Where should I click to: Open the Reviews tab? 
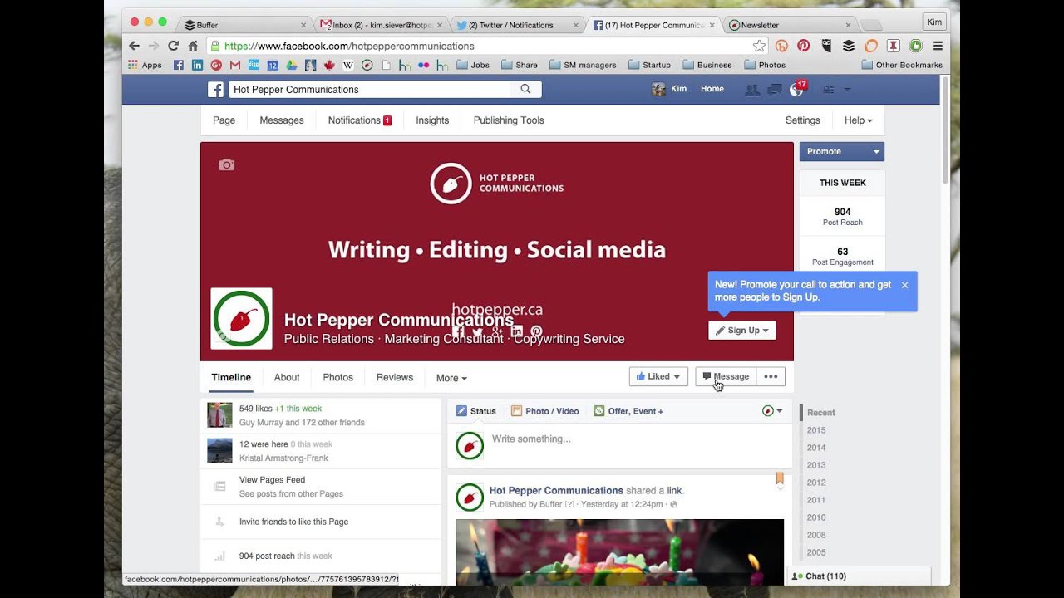click(394, 377)
